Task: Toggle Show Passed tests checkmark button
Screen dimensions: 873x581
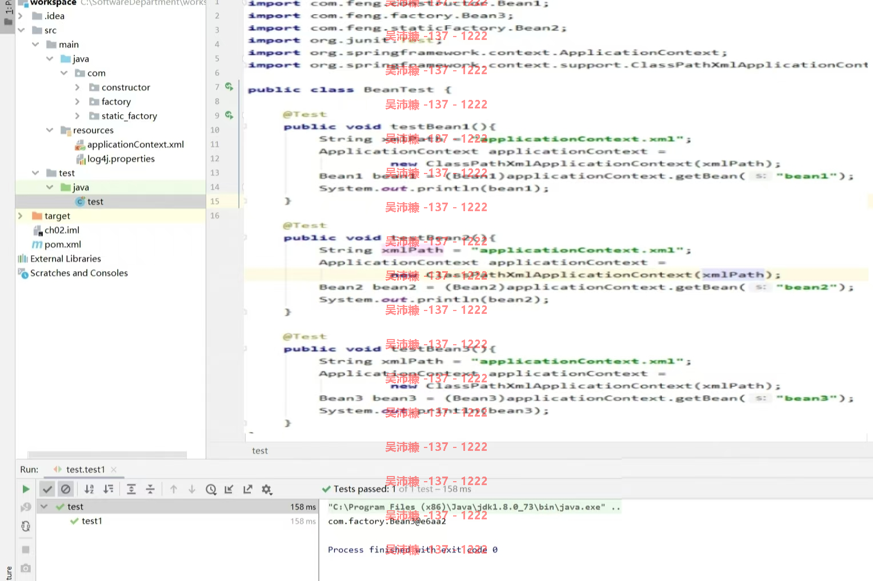Action: (47, 489)
